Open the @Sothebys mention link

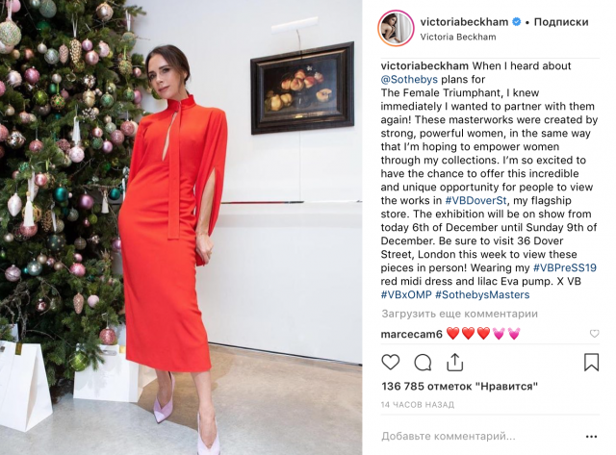pos(409,79)
